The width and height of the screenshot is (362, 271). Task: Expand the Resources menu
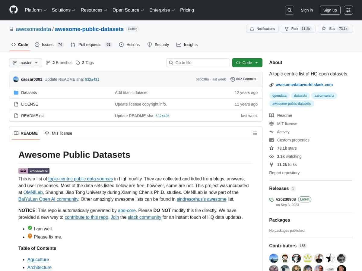(94, 10)
